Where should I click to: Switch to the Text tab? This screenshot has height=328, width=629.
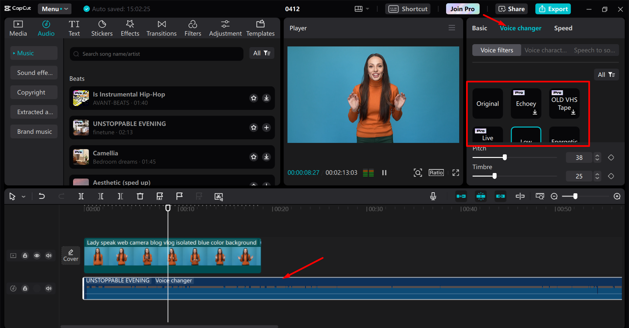(74, 28)
